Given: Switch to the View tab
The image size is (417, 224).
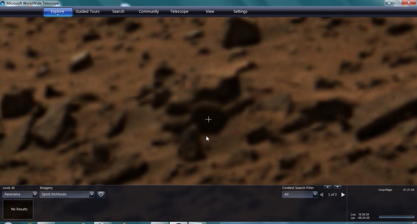Looking at the screenshot, I should [210, 11].
